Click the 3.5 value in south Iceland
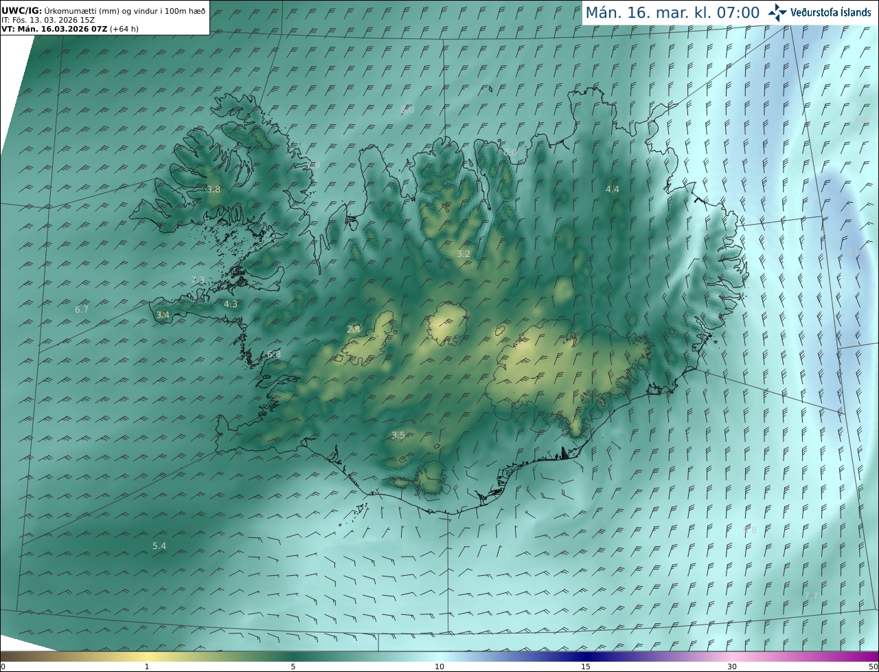Screen dimensions: 879x672 [398, 435]
